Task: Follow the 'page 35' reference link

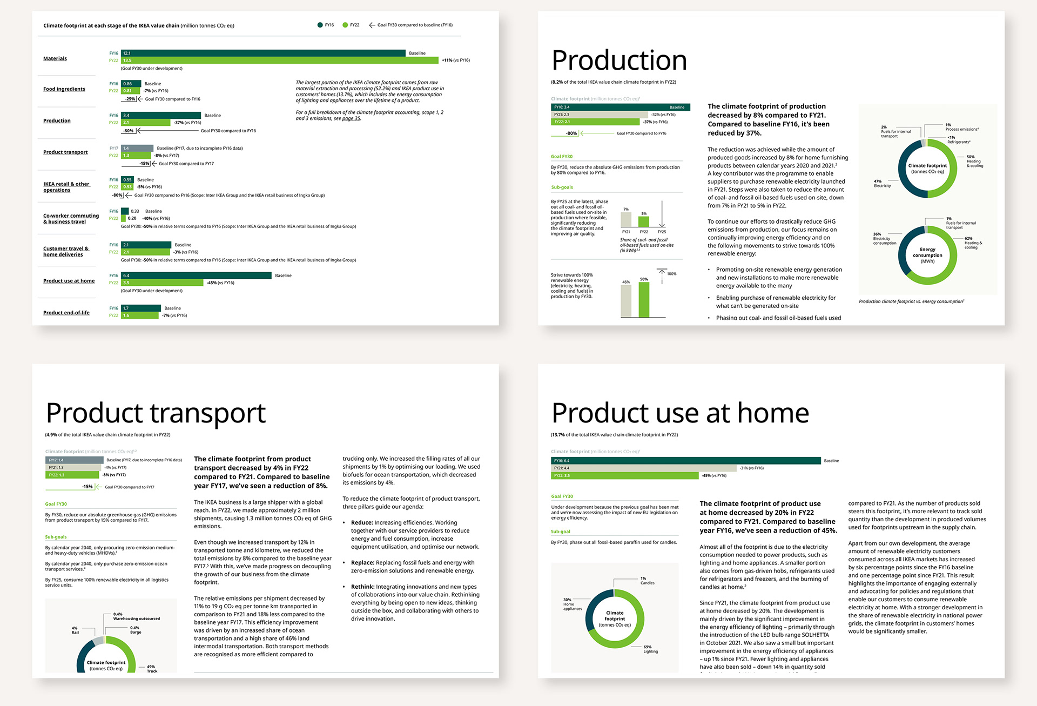Action: coord(352,118)
